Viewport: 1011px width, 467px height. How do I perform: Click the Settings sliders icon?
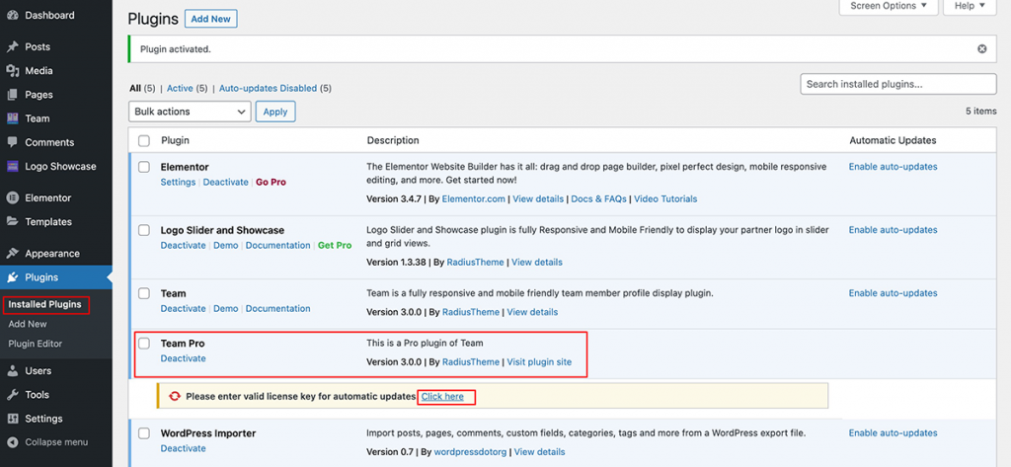click(x=12, y=418)
